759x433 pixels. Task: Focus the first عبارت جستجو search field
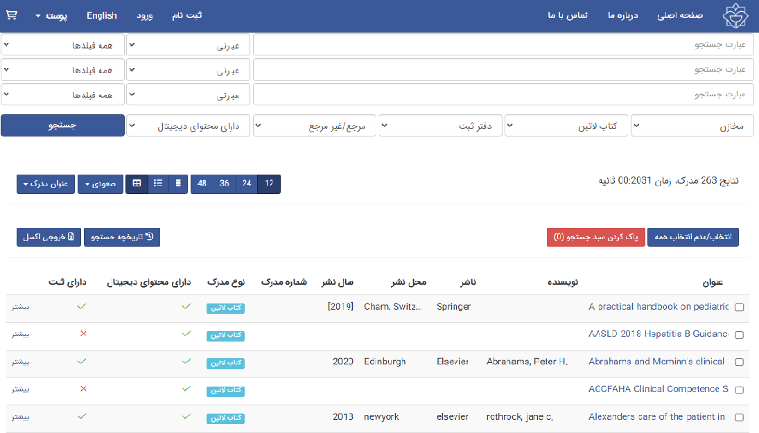(x=503, y=45)
